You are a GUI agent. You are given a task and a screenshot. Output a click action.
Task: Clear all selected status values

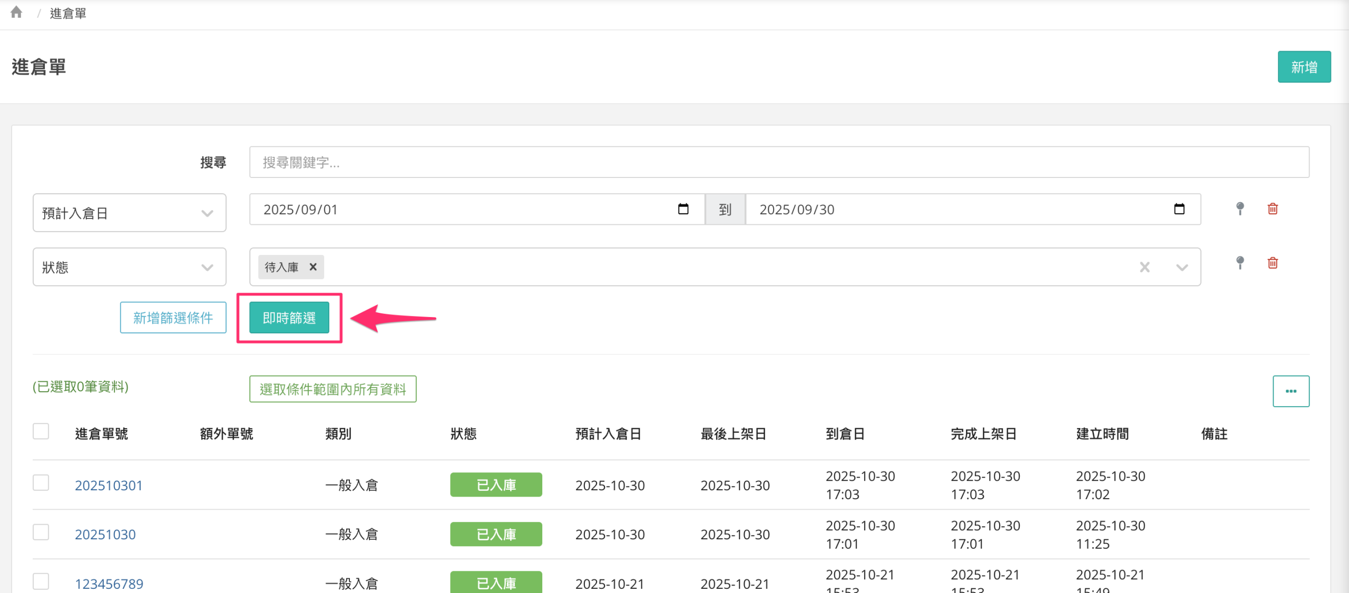(x=1145, y=267)
